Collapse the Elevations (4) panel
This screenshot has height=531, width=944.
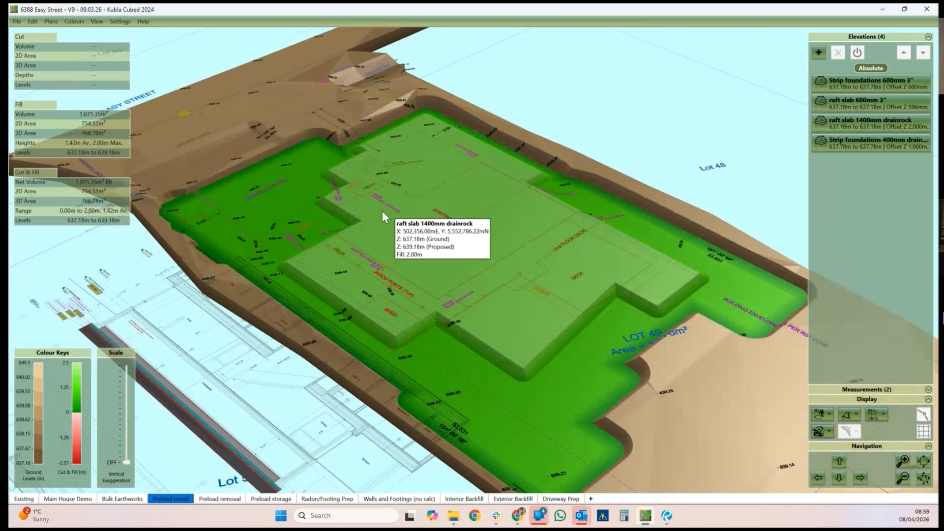(928, 37)
